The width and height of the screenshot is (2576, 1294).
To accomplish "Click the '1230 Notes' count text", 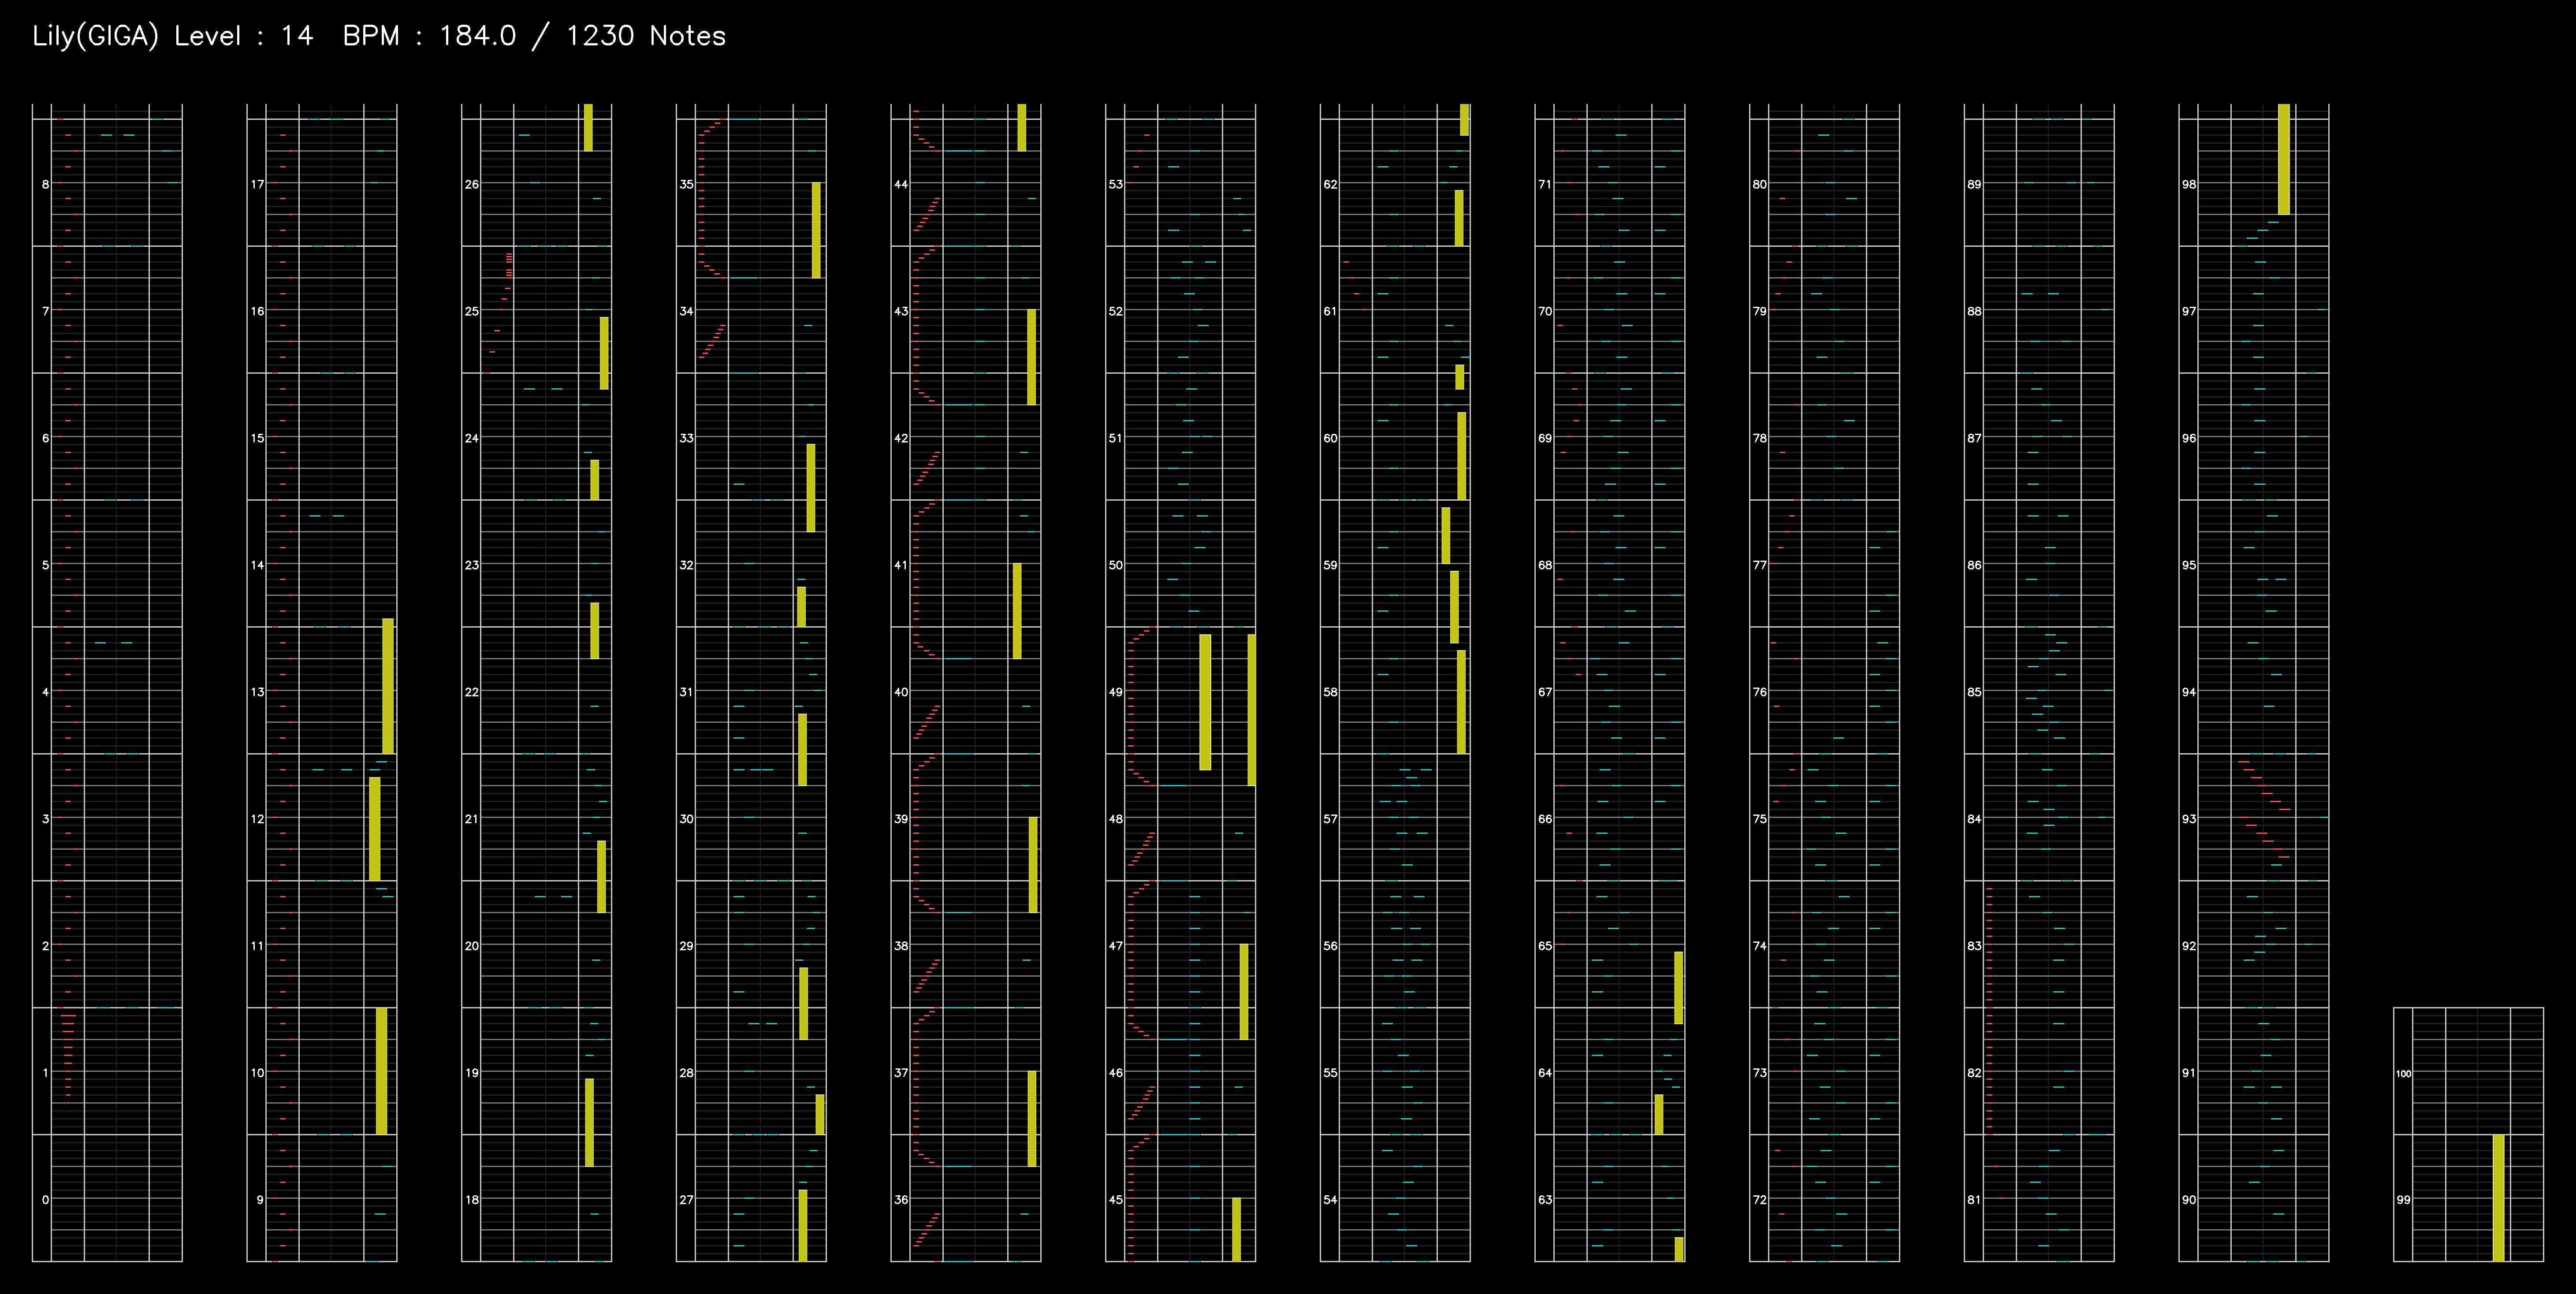I will point(646,36).
